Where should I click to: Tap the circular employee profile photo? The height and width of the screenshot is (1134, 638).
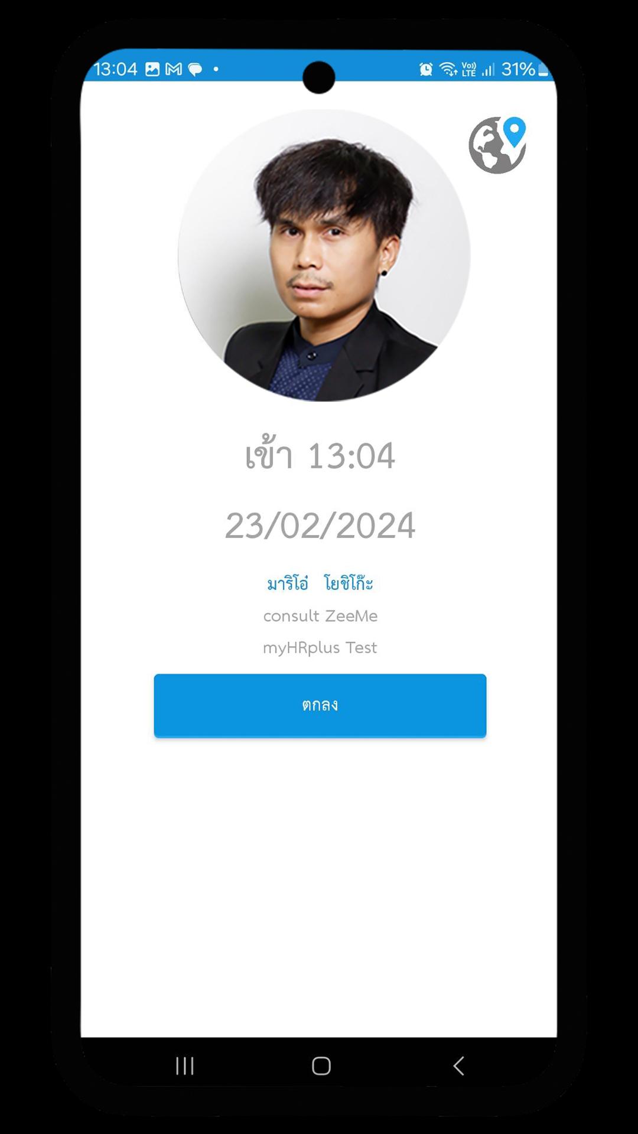tap(324, 255)
